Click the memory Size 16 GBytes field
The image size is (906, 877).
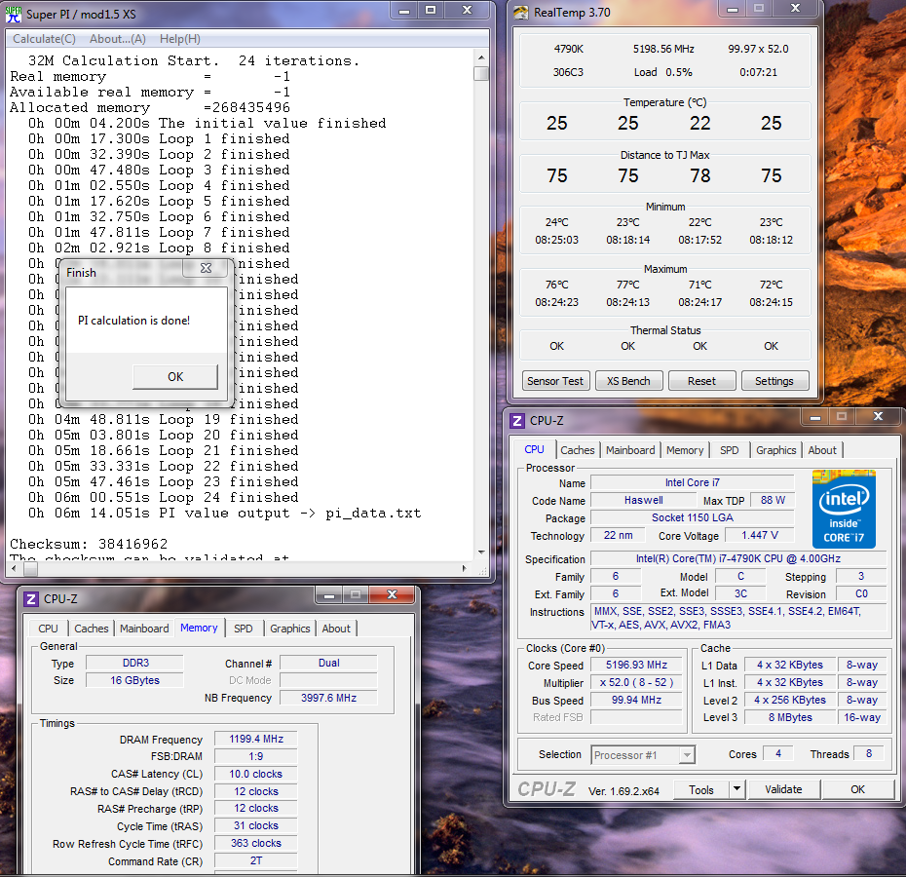pyautogui.click(x=134, y=680)
